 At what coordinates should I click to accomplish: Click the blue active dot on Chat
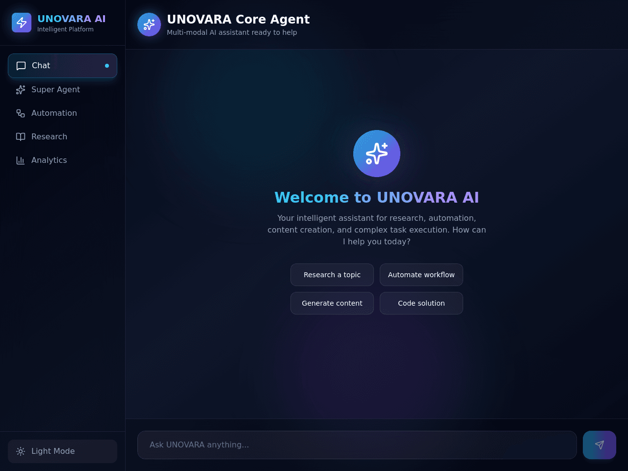[x=107, y=66]
